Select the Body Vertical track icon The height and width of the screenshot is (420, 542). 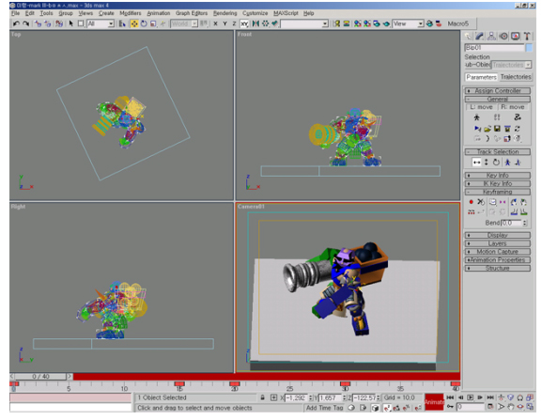(x=486, y=163)
